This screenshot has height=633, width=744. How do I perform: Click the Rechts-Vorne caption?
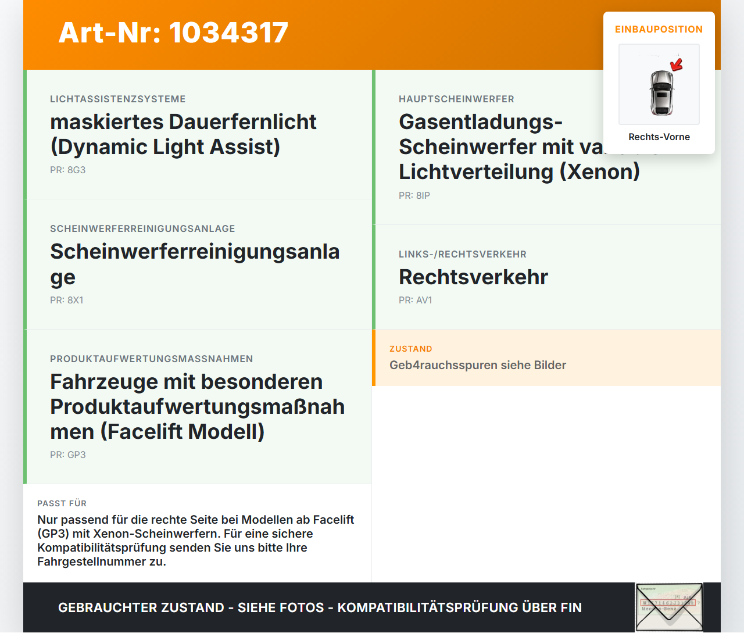(659, 137)
